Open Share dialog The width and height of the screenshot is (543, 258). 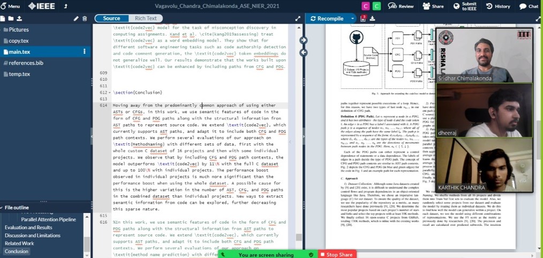coord(433,6)
